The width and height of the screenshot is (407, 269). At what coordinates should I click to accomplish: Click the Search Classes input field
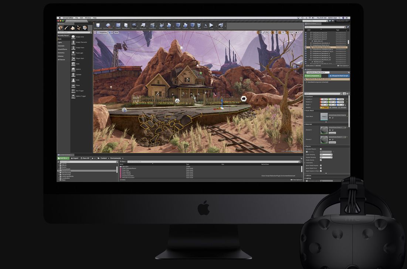click(75, 33)
